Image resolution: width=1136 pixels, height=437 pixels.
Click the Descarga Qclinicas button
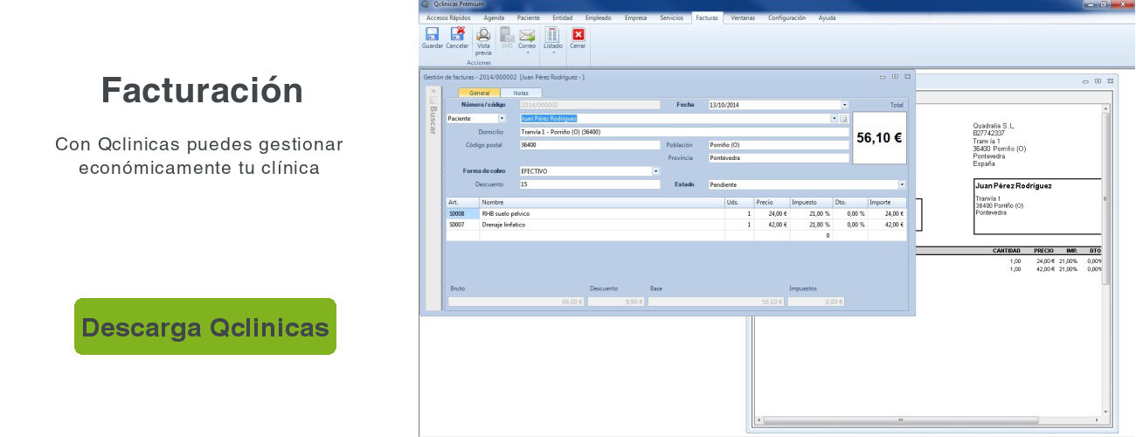pyautogui.click(x=205, y=327)
